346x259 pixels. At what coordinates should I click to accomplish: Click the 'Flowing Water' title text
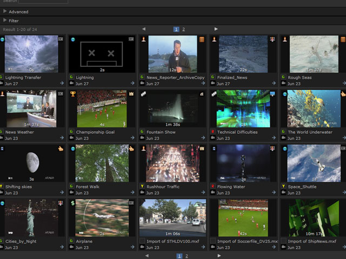pyautogui.click(x=231, y=187)
